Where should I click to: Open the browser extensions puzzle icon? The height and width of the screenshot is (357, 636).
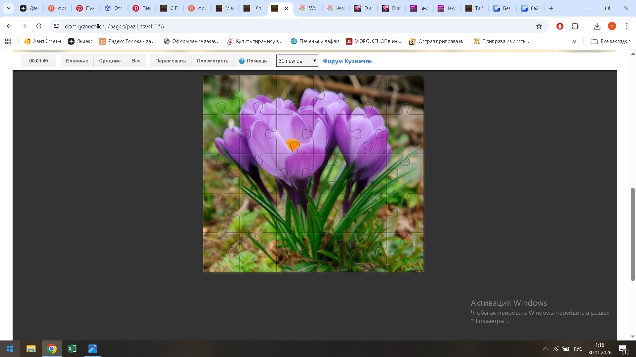[575, 26]
